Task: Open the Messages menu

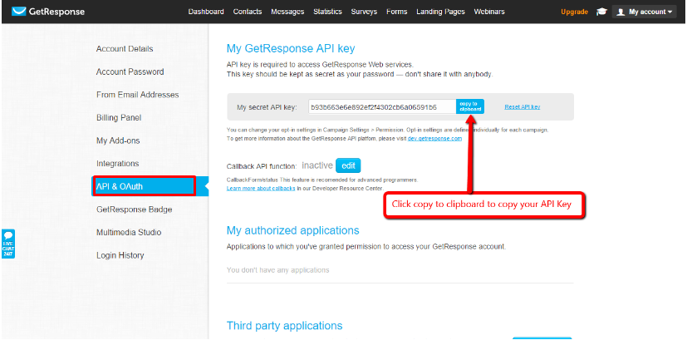Action: tap(287, 12)
